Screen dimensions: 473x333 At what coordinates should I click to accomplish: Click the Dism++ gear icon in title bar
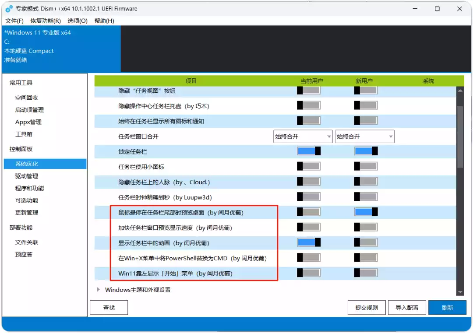9,9
